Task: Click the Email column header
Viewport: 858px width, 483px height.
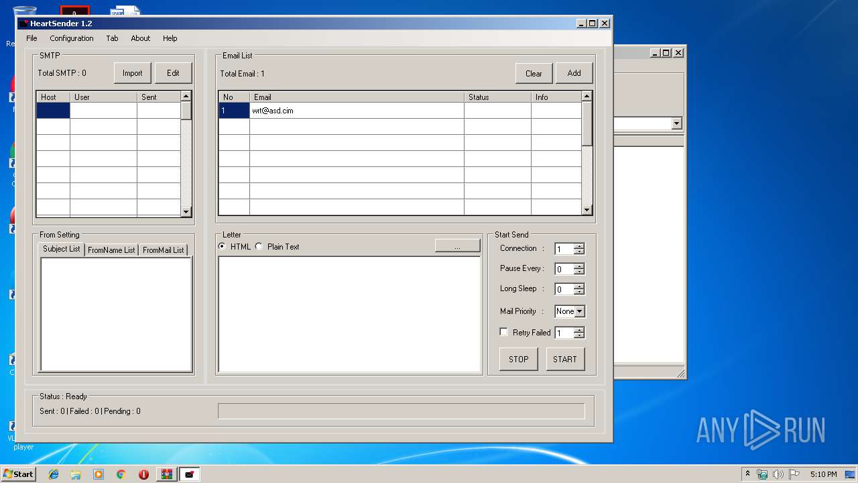Action: pyautogui.click(x=357, y=97)
